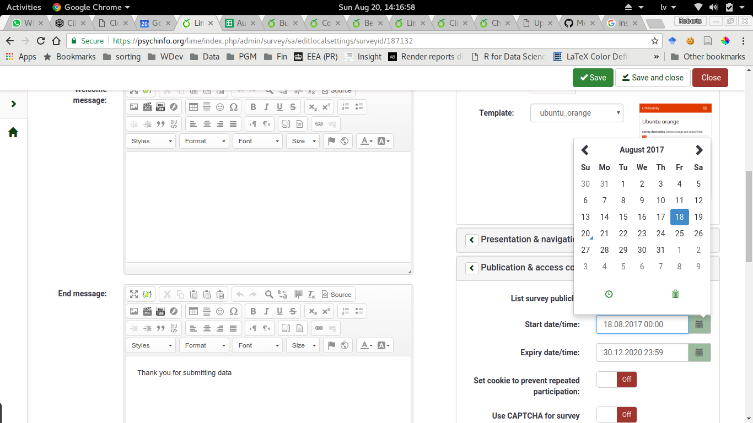Clear the date with the trash icon
The height and width of the screenshot is (423, 753).
pos(675,294)
